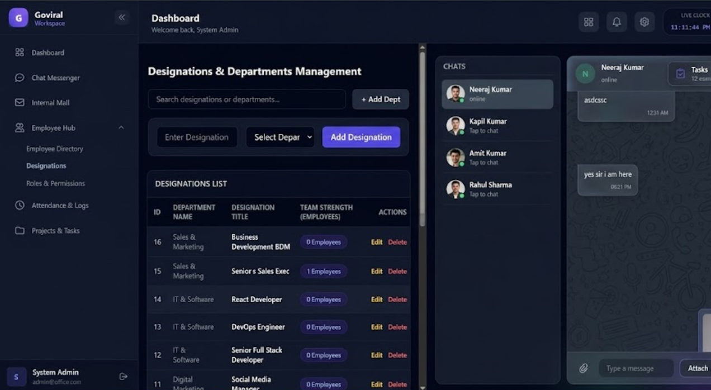The width and height of the screenshot is (711, 390).
Task: Open the chat with Amit Kumar
Action: click(x=497, y=158)
